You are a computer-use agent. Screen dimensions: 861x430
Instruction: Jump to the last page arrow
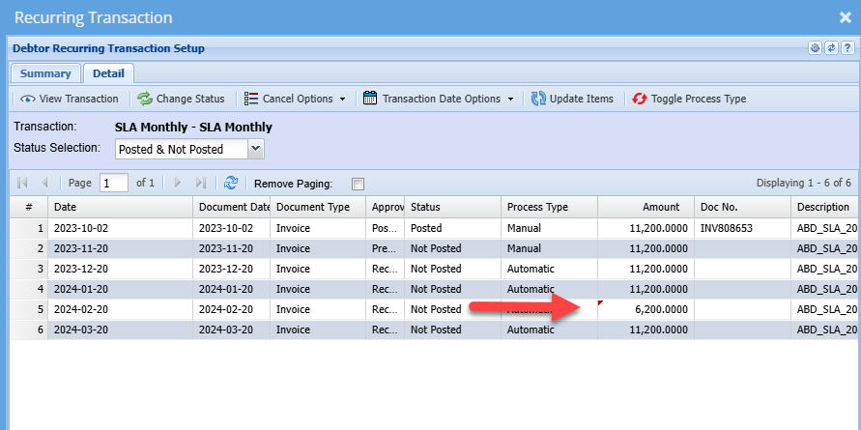(x=201, y=183)
